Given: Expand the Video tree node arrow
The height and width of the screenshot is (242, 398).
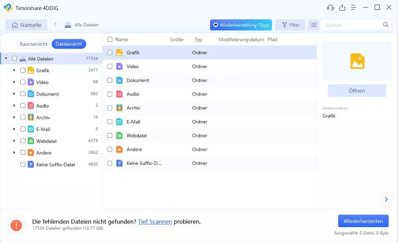Looking at the screenshot, I should point(14,82).
